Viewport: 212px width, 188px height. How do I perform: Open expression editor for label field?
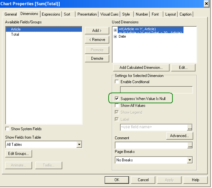(190, 127)
